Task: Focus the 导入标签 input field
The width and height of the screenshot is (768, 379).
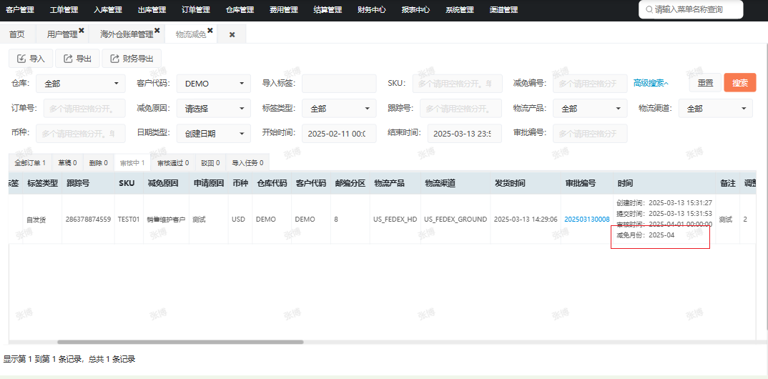Action: pos(339,84)
